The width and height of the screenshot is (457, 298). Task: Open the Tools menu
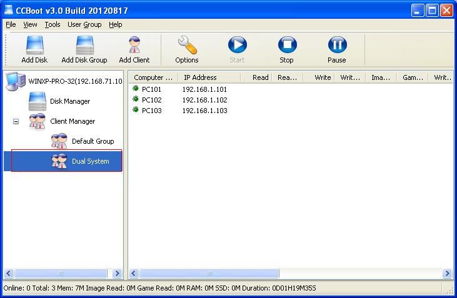pos(53,24)
